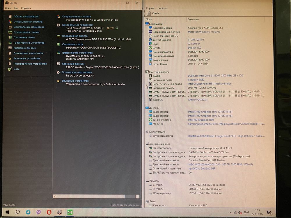Click Realtek ALC662 audio link
The height and width of the screenshot is (218, 291).
[227, 136]
